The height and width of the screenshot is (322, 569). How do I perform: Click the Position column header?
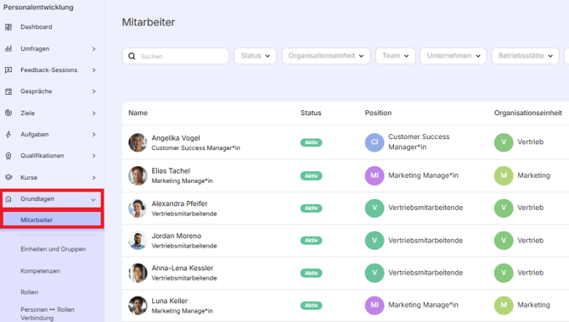pos(378,113)
